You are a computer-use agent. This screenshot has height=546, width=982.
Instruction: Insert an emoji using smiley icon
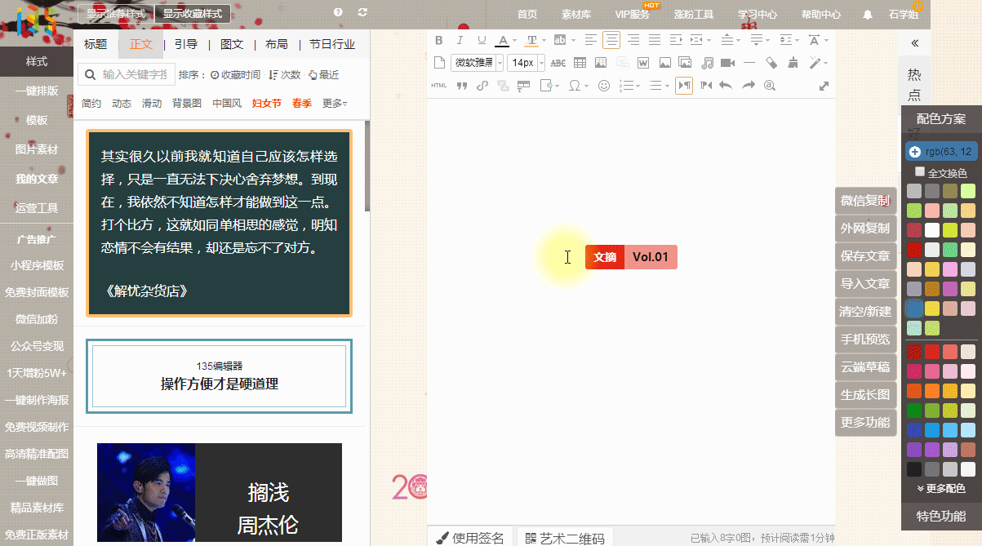(604, 86)
